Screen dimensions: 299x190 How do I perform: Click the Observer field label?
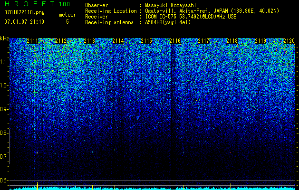coord(96,5)
